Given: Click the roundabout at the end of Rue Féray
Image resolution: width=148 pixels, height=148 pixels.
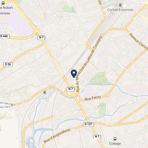Looking at the screenshot, I should (107, 96).
